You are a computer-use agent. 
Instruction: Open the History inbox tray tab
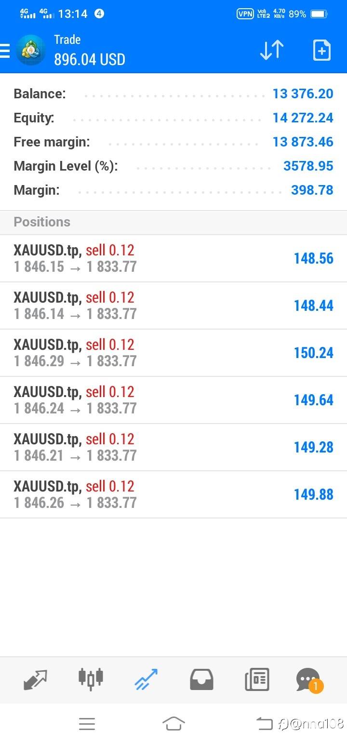(201, 679)
